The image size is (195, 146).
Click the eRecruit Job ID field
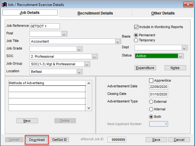point(117,140)
